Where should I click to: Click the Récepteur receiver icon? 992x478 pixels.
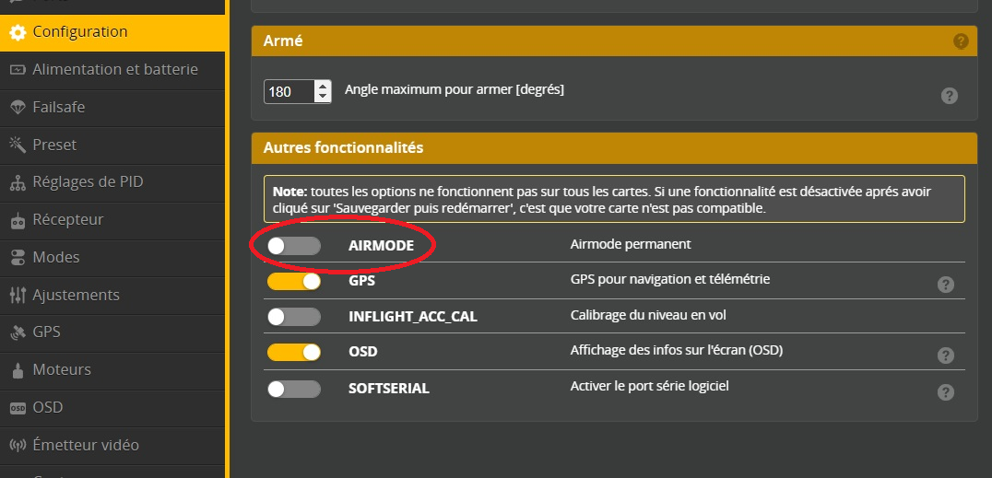tap(18, 220)
